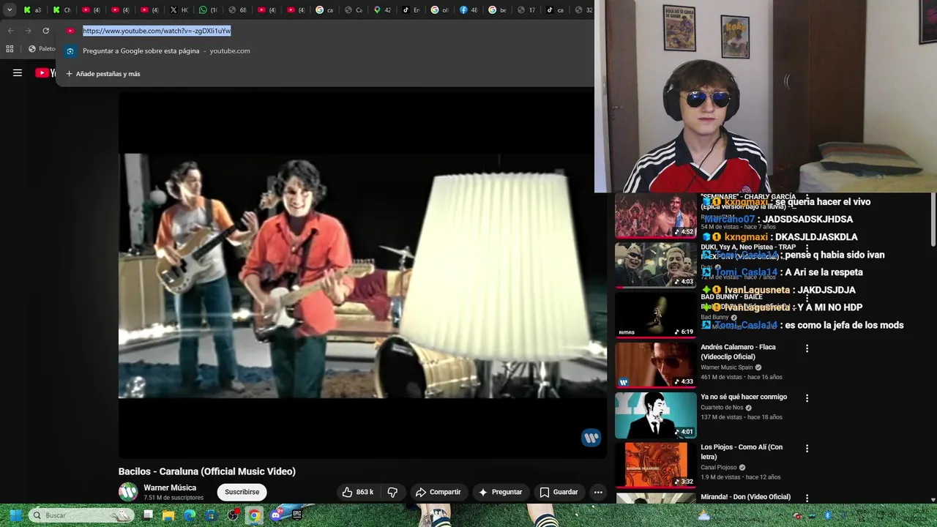Open 'Los Piojos - Como Alí' video title
The height and width of the screenshot is (527, 937).
(x=742, y=452)
